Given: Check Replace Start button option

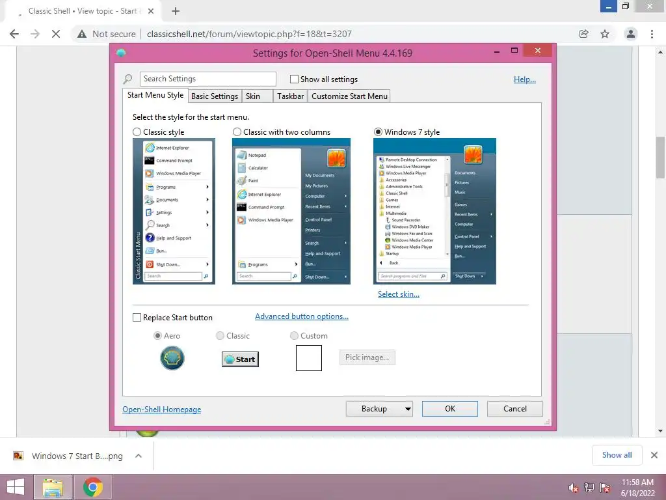Looking at the screenshot, I should 137,318.
